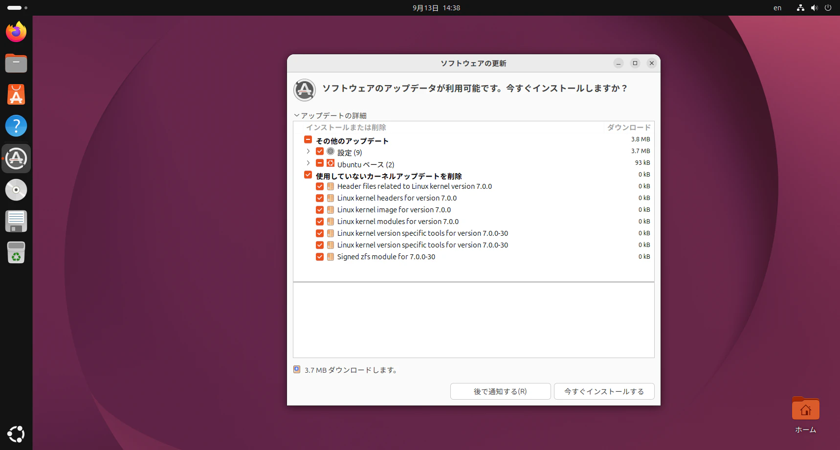Uncheck the Header files related to Linux kernel checkbox
Image resolution: width=840 pixels, height=450 pixels.
320,186
